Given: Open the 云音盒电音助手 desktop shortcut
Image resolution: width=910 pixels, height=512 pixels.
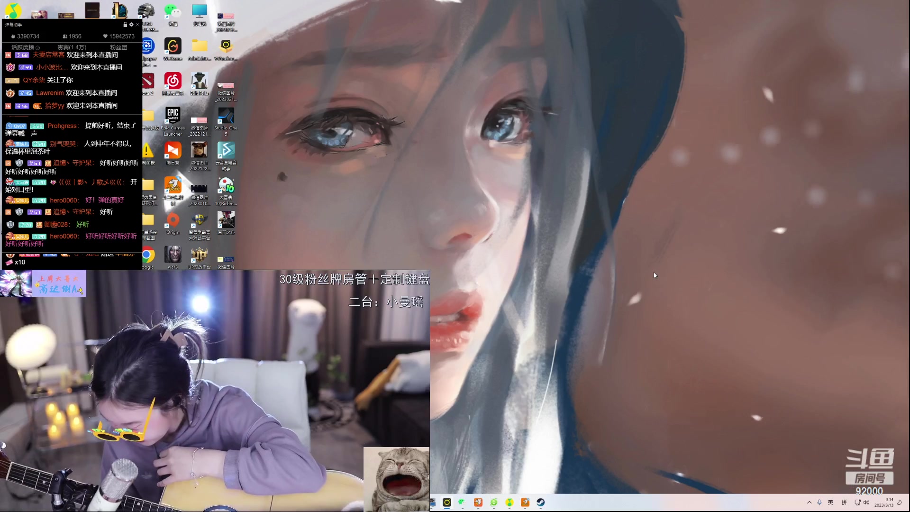Looking at the screenshot, I should [226, 156].
